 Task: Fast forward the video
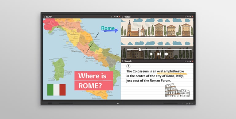point(166,54)
